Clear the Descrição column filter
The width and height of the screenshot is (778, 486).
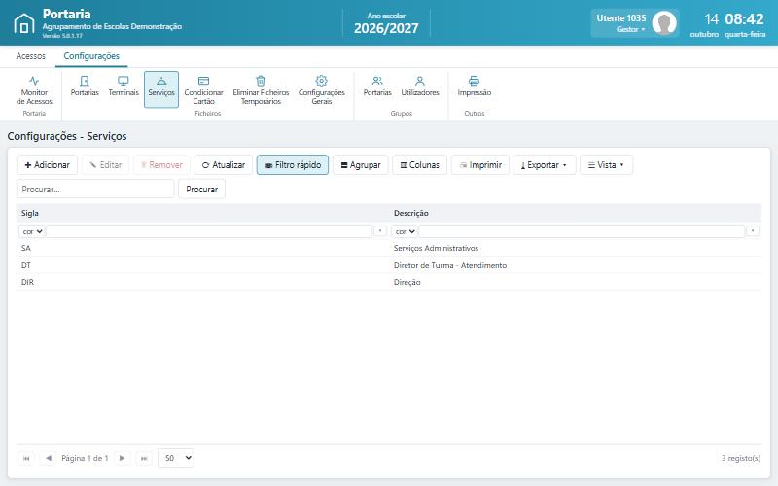click(753, 231)
